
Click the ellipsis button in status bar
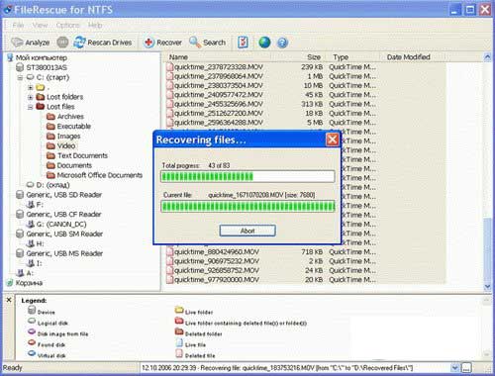pyautogui.click(x=466, y=368)
